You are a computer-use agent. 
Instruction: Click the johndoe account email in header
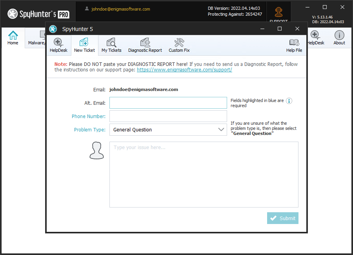click(x=120, y=9)
